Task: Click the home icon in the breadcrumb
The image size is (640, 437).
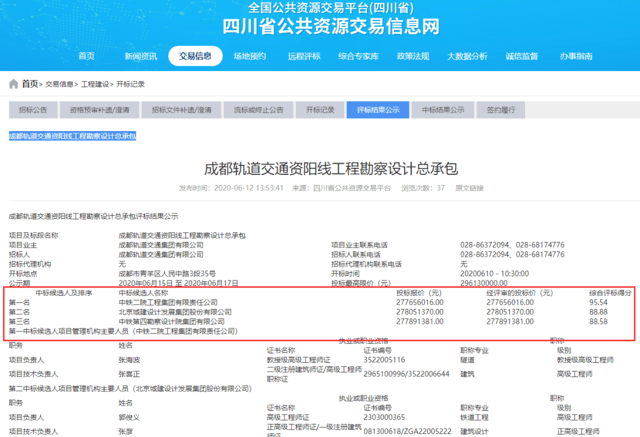Action: 14,84
